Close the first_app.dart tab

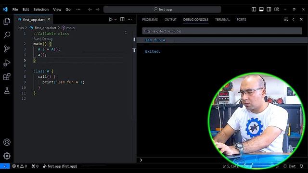coord(49,19)
